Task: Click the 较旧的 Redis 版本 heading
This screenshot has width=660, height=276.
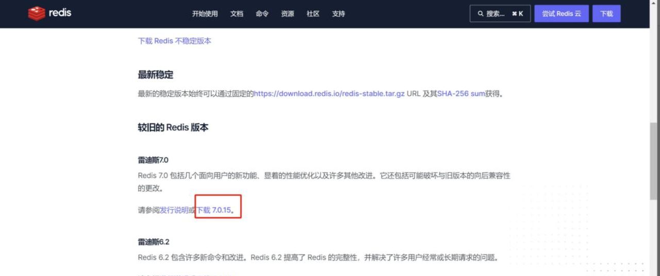Action: point(173,128)
